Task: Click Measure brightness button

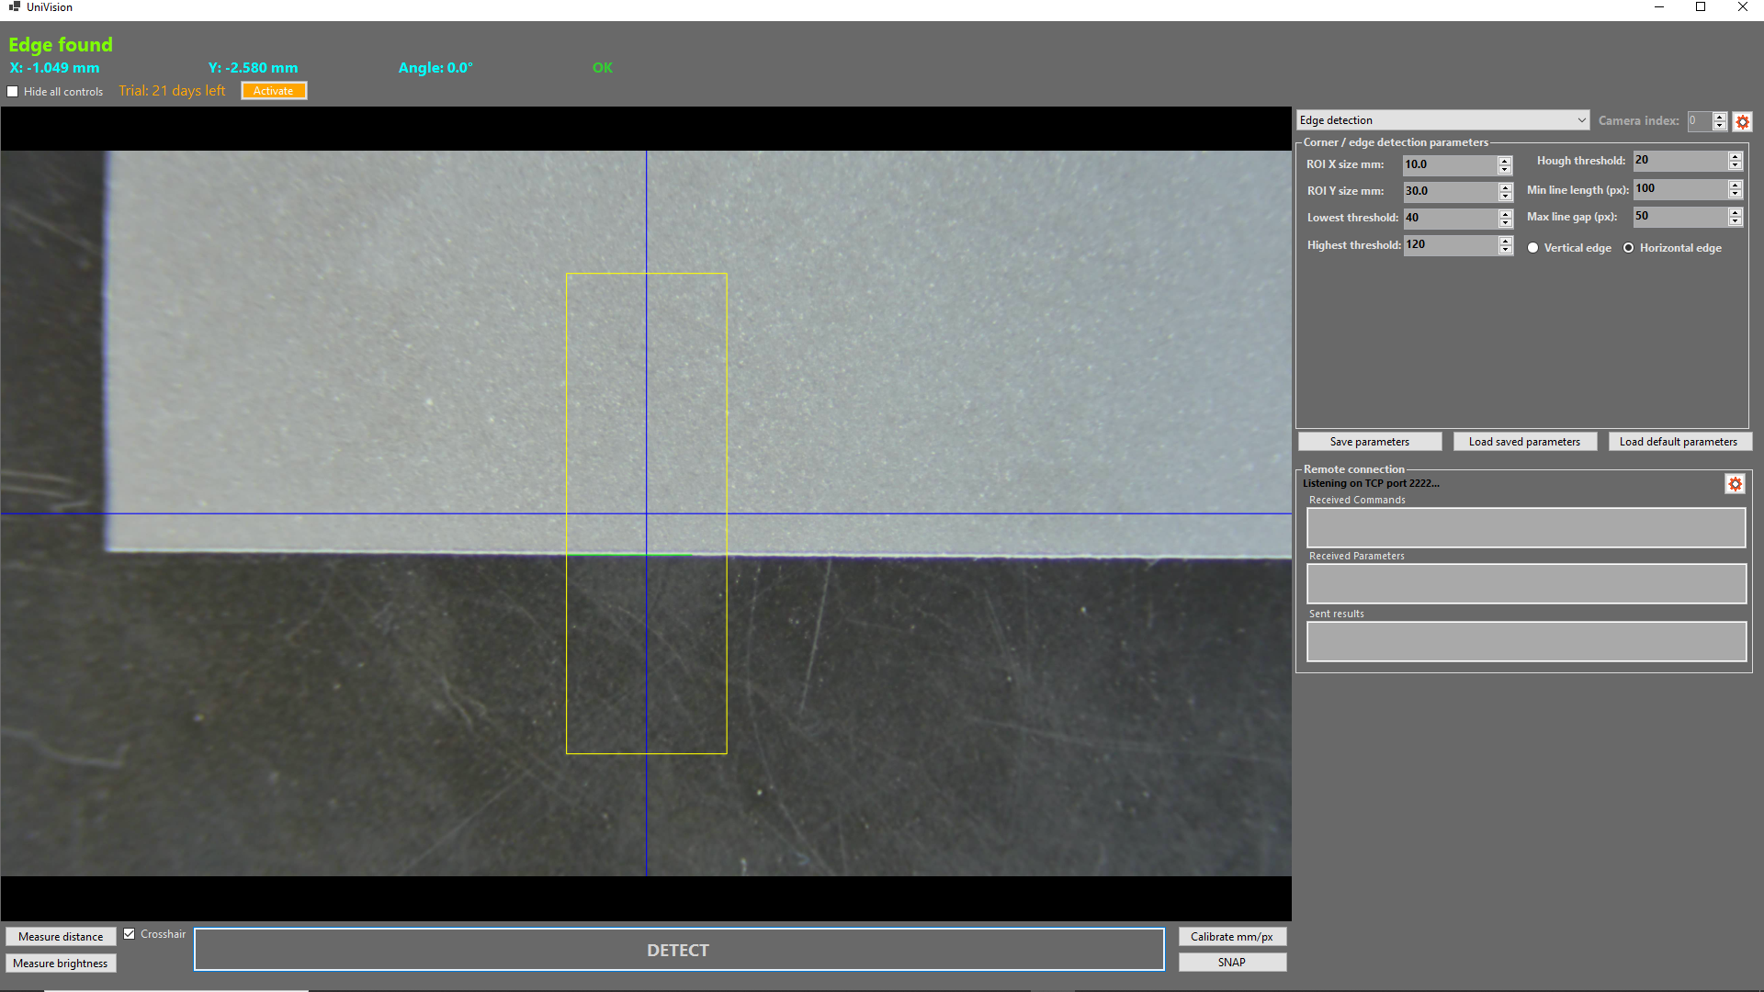Action: point(61,964)
